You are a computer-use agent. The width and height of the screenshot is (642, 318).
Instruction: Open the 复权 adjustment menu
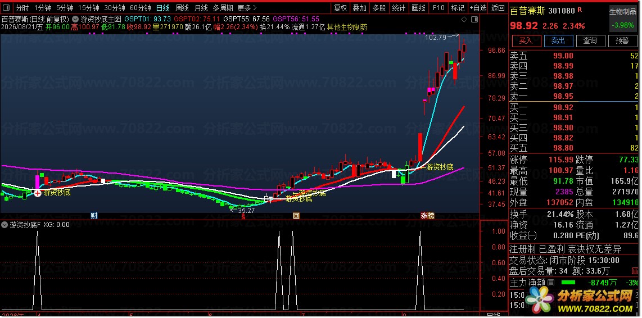341,8
